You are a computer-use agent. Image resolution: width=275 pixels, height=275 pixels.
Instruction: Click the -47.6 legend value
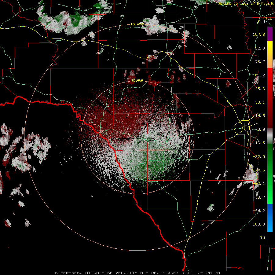[259, 170]
